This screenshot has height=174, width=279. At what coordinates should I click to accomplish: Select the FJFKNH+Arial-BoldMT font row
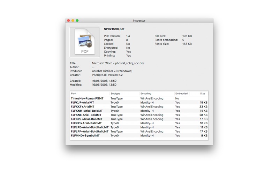click(x=139, y=111)
